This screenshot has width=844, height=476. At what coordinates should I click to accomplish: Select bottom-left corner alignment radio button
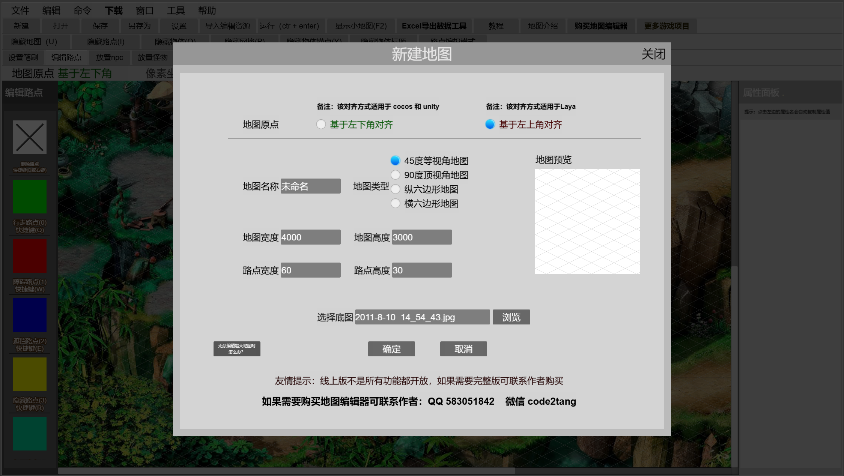tap(321, 124)
